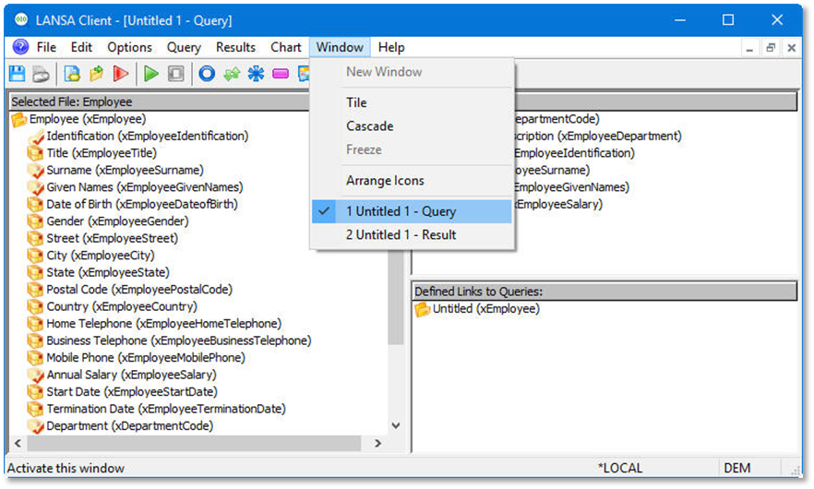Click the blue asterisk toolbar icon

(256, 74)
